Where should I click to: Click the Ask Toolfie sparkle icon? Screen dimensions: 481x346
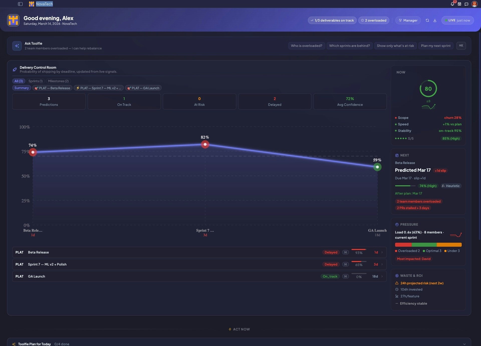pos(17,46)
